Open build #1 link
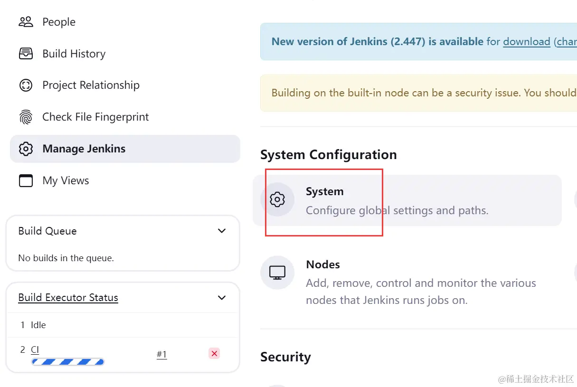This screenshot has width=577, height=387. tap(161, 354)
